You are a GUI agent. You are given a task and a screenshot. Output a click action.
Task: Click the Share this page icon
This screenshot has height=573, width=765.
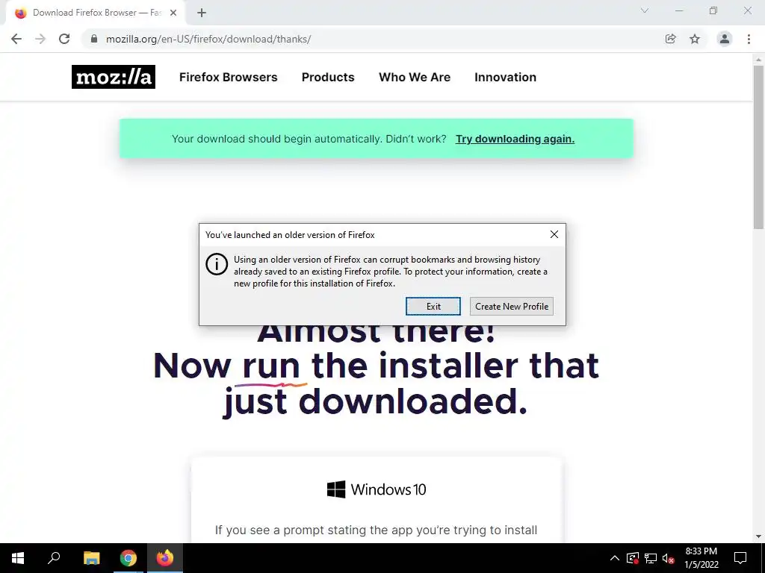pos(671,39)
